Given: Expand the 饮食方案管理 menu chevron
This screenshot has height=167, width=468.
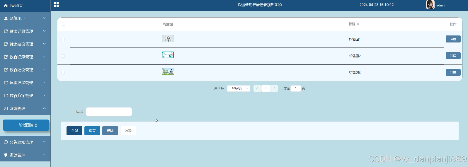Looking at the screenshot, I should [x=45, y=96].
